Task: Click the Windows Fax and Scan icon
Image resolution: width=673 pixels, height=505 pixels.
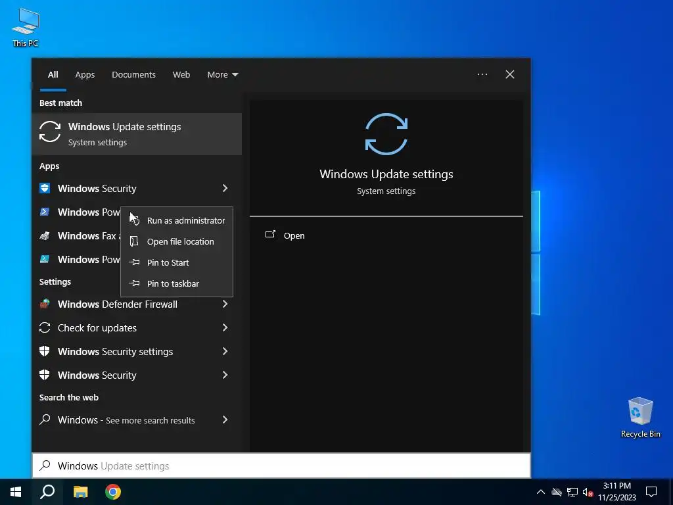Action: pyautogui.click(x=45, y=236)
